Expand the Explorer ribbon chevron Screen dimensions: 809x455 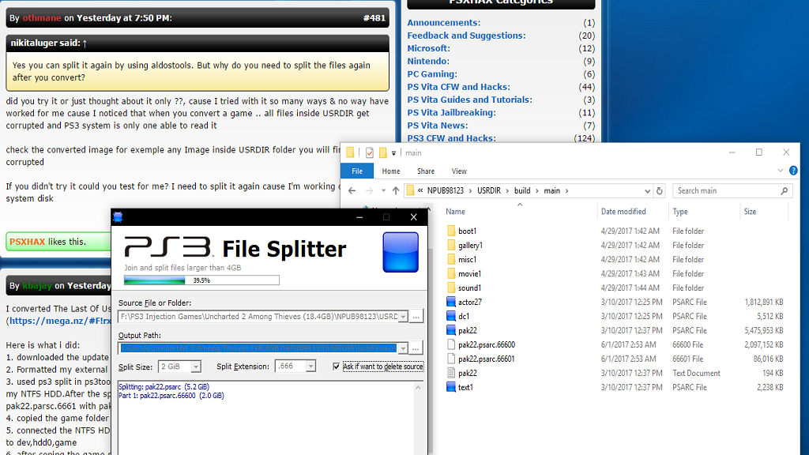[x=780, y=171]
